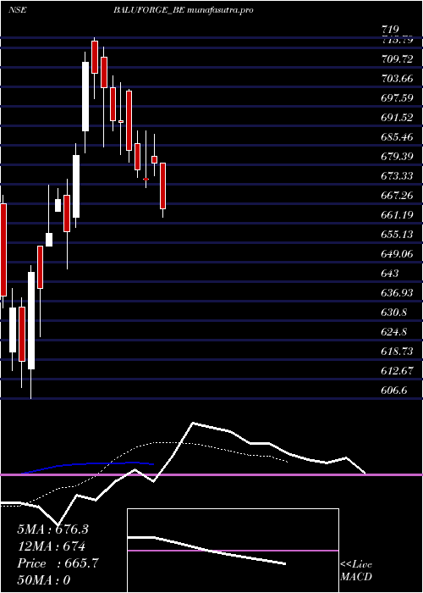This screenshot has height=593, width=423.
Task: Click the 606.6 price axis label
Action: [x=394, y=391]
